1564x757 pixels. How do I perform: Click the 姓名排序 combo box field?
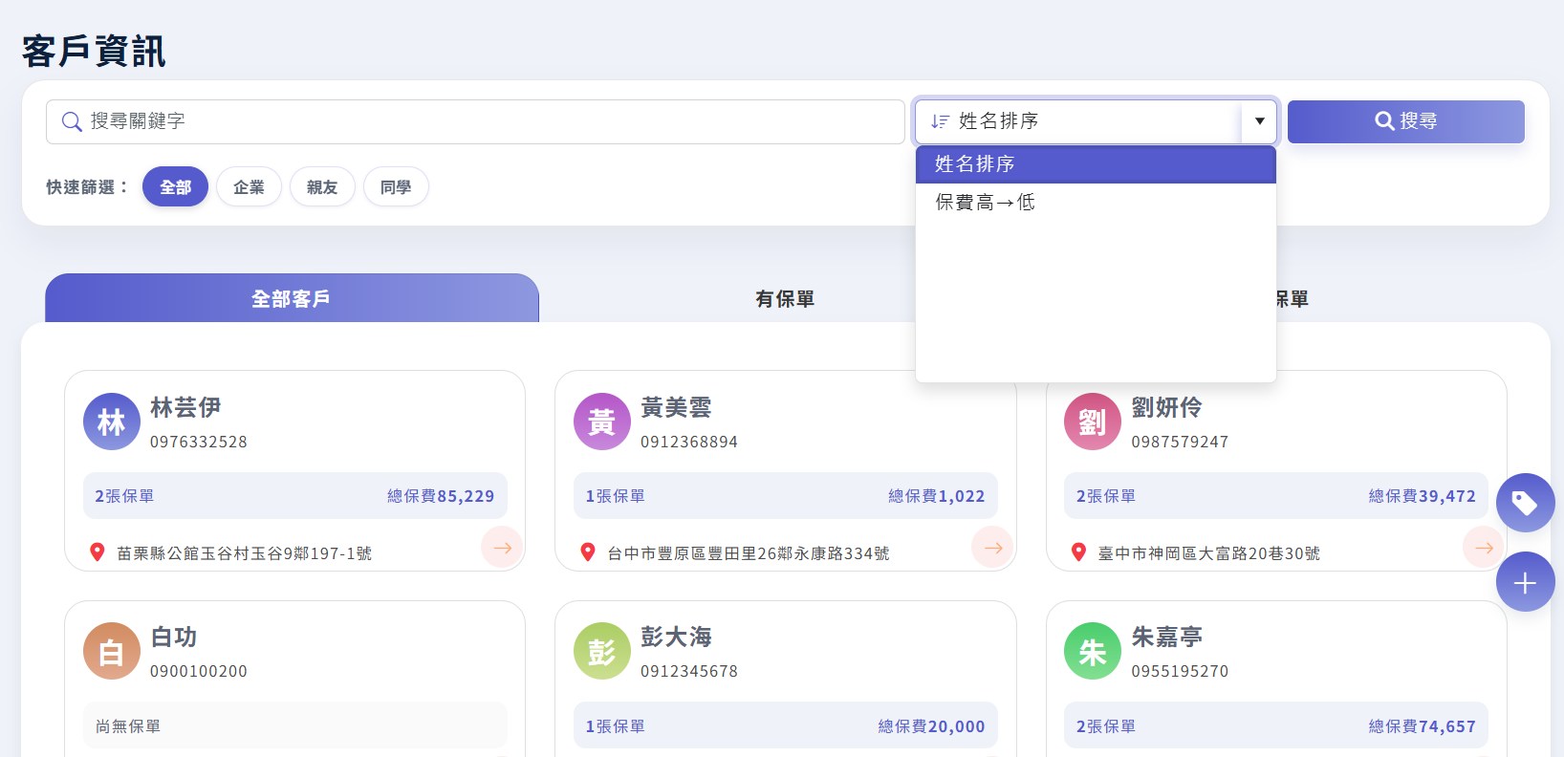[1096, 121]
